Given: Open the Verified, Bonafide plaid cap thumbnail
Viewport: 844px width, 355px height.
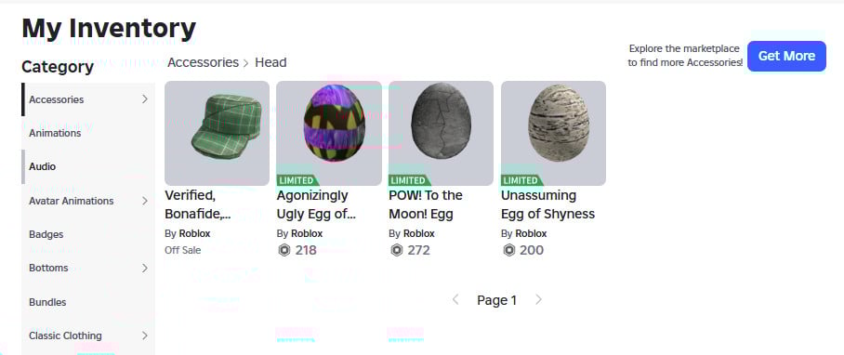Looking at the screenshot, I should click(x=217, y=134).
